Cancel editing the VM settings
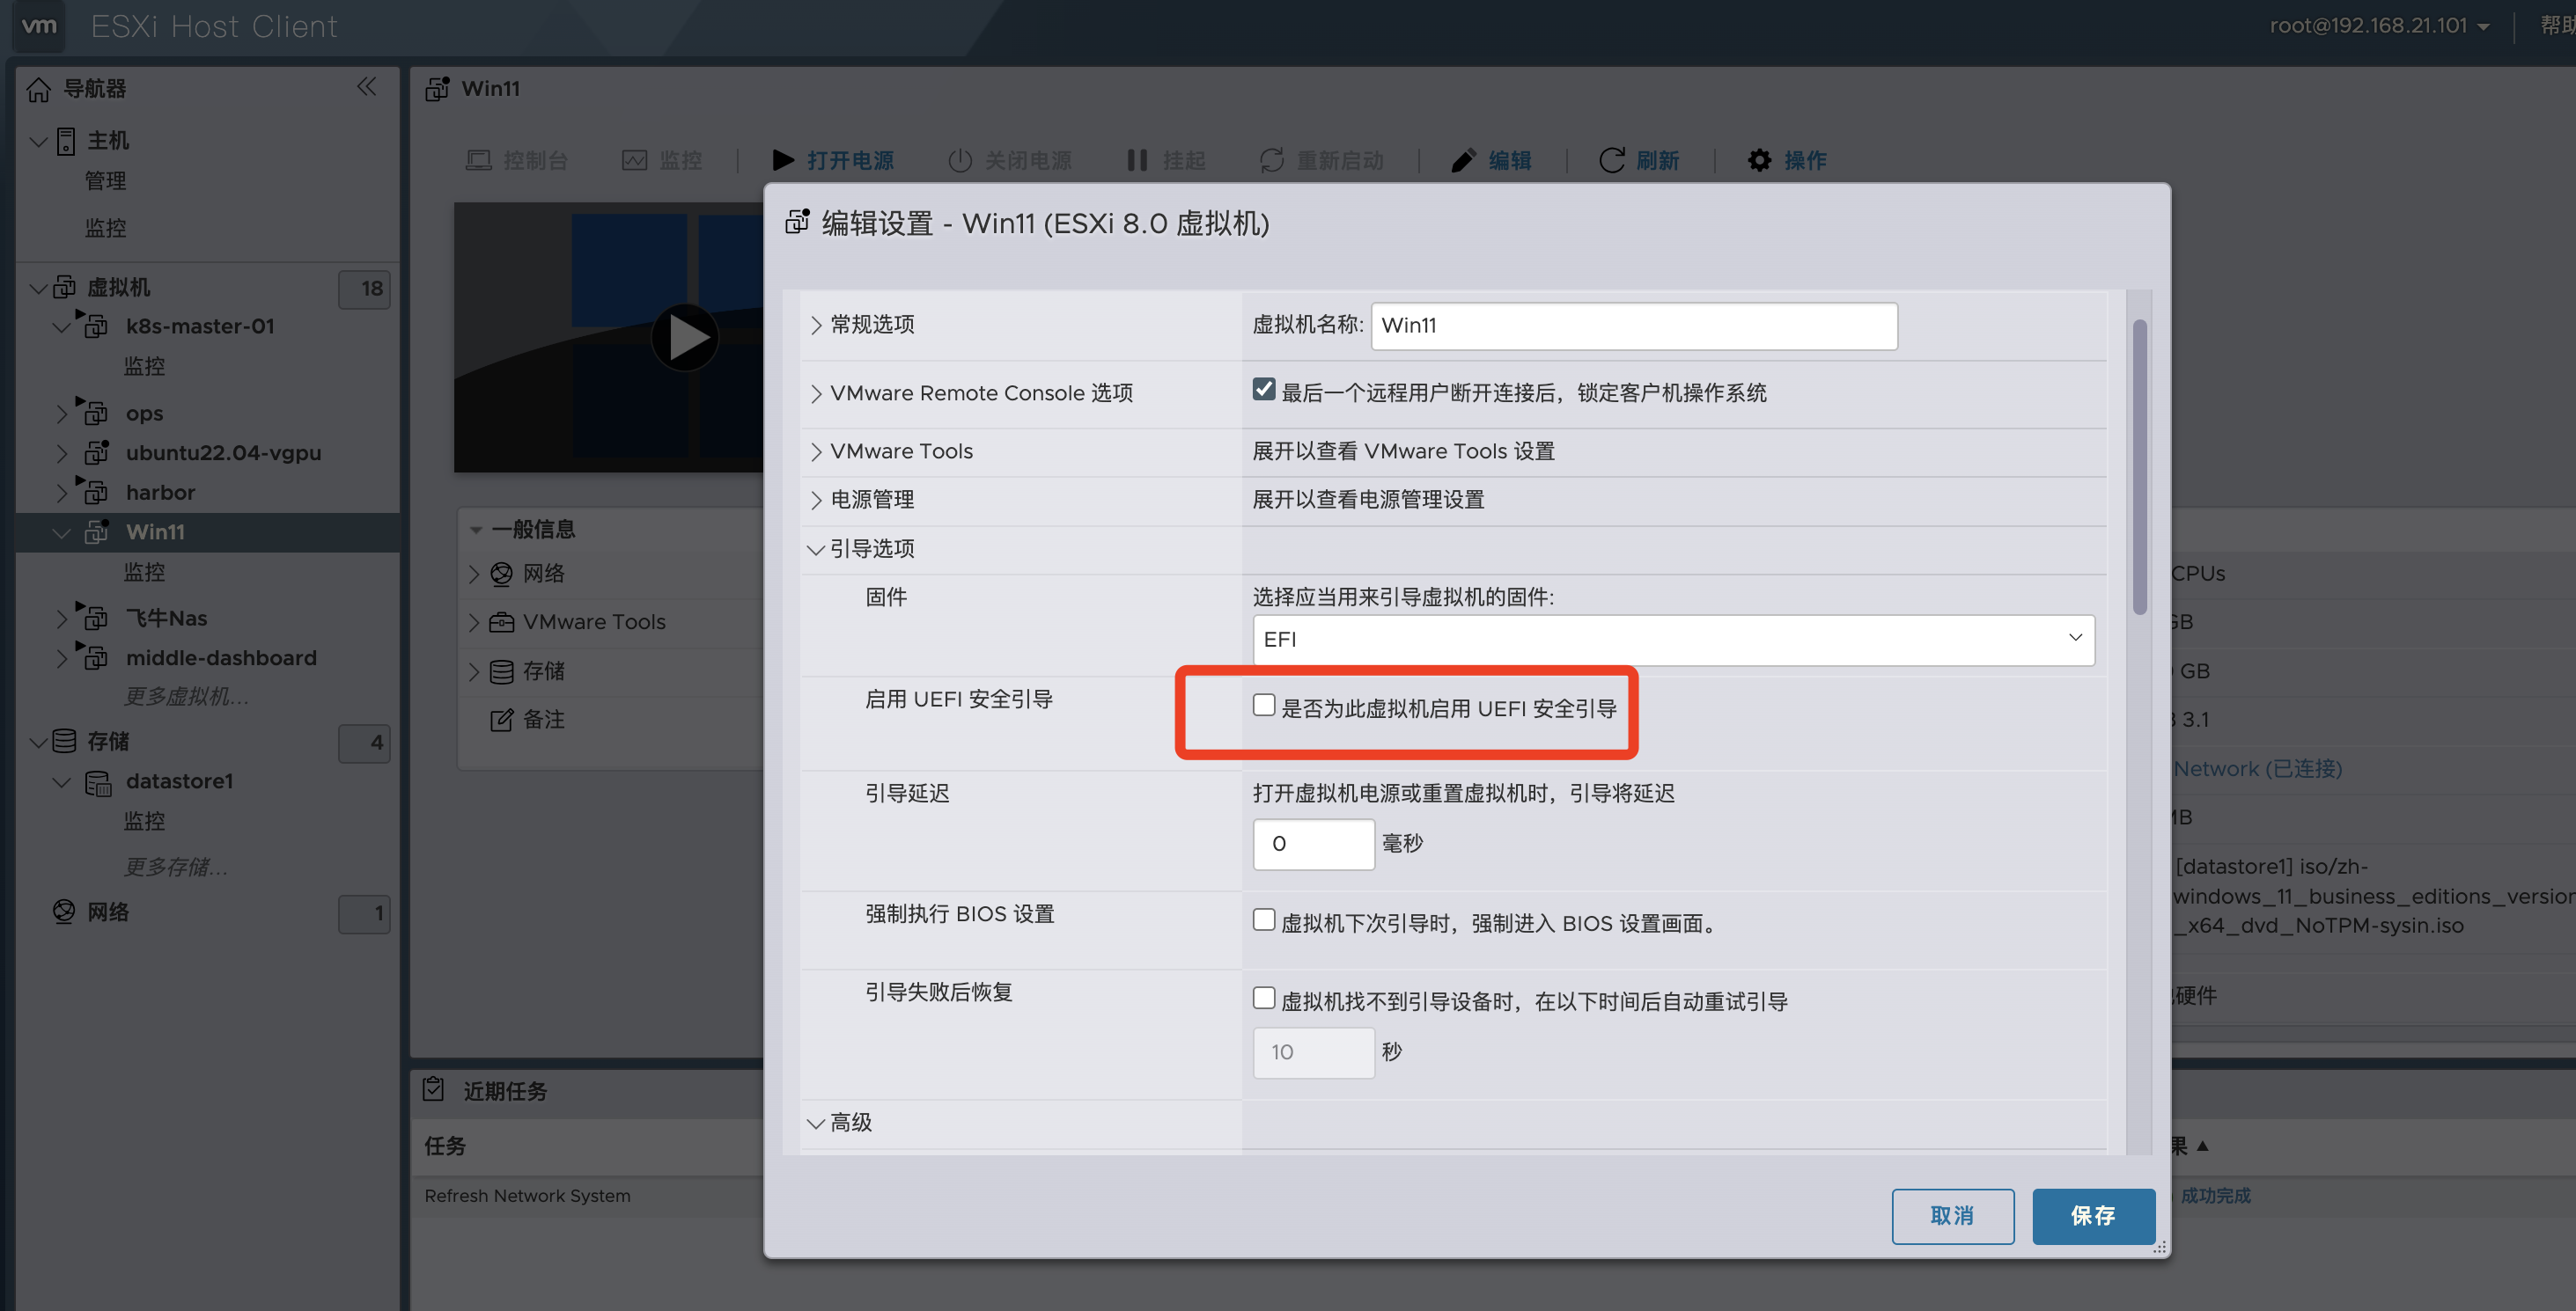 coord(1952,1216)
